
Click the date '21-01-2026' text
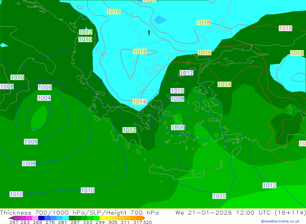pyautogui.click(x=210, y=212)
